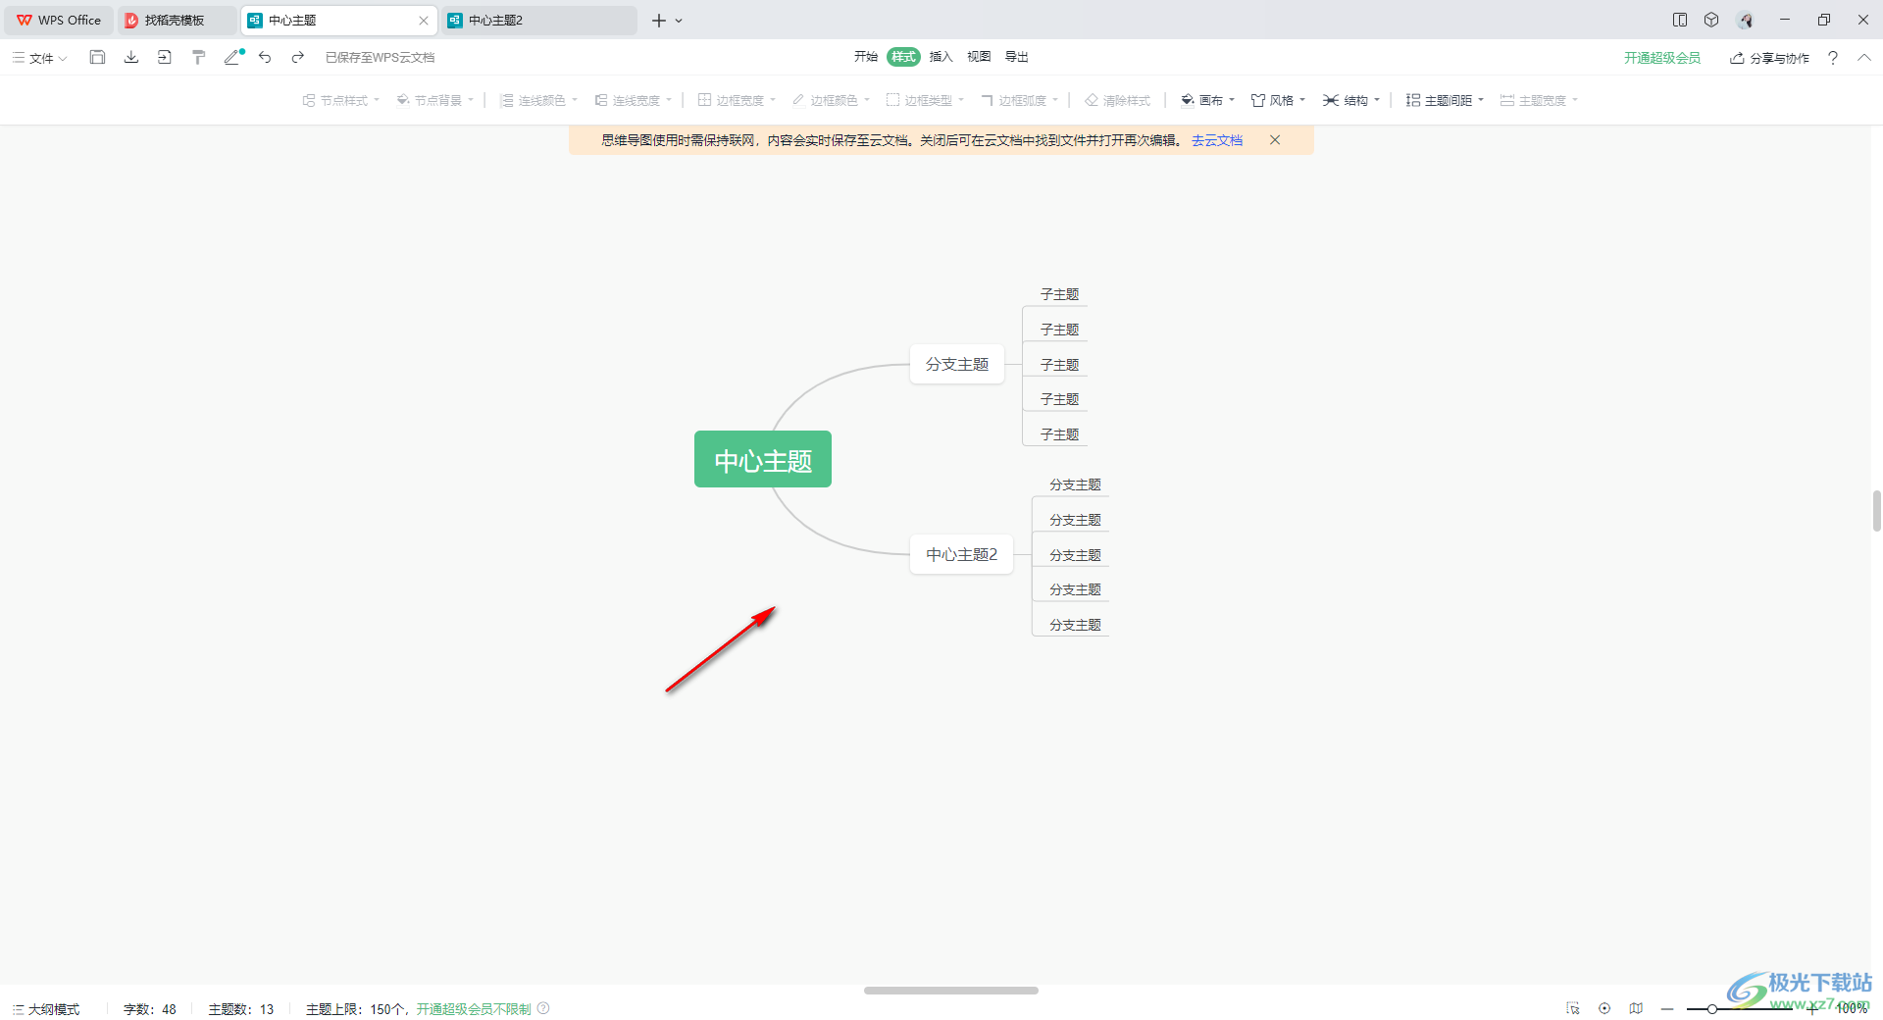Open the 边框宽度 dropdown
1883x1020 pixels.
pyautogui.click(x=737, y=100)
